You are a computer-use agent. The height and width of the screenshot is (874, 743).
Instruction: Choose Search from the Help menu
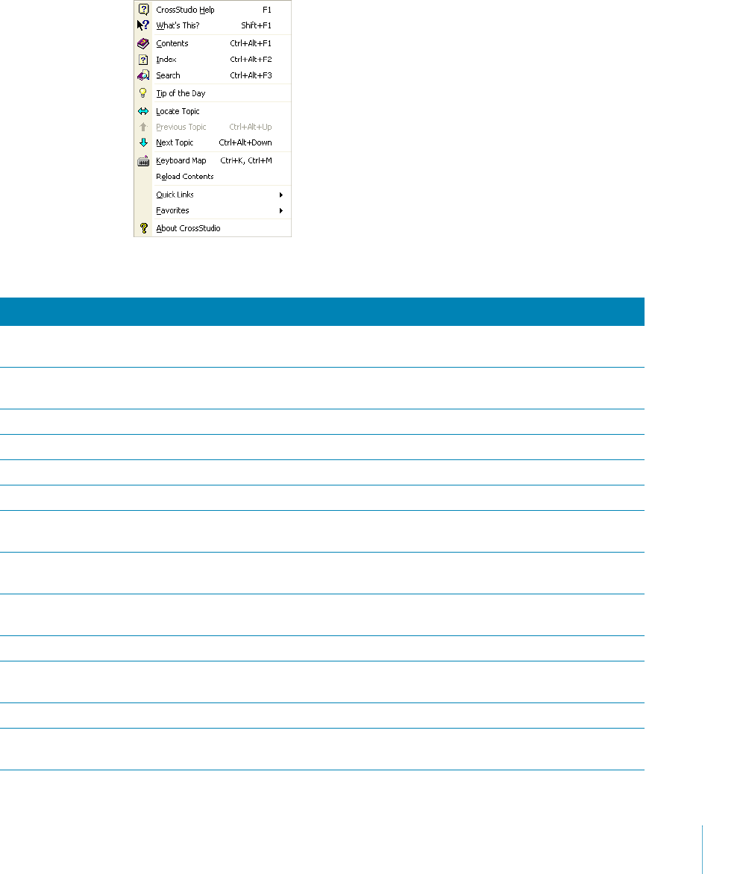(x=213, y=75)
